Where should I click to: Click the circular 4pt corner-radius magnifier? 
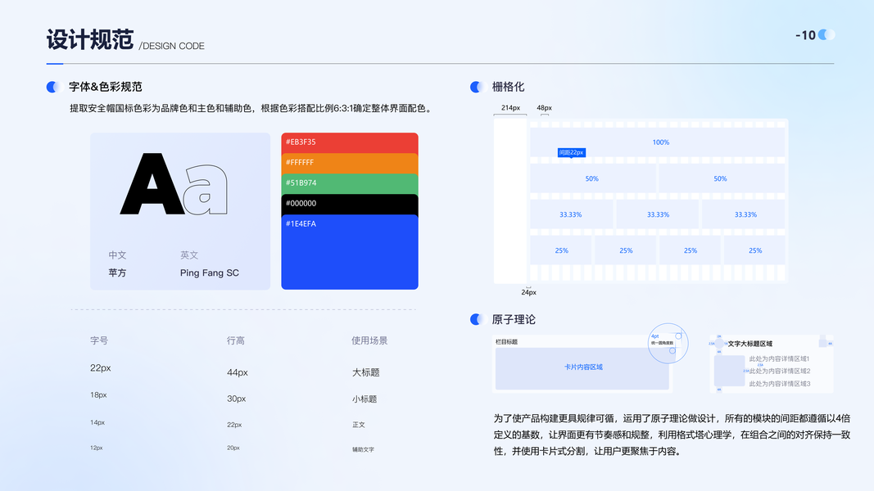668,344
